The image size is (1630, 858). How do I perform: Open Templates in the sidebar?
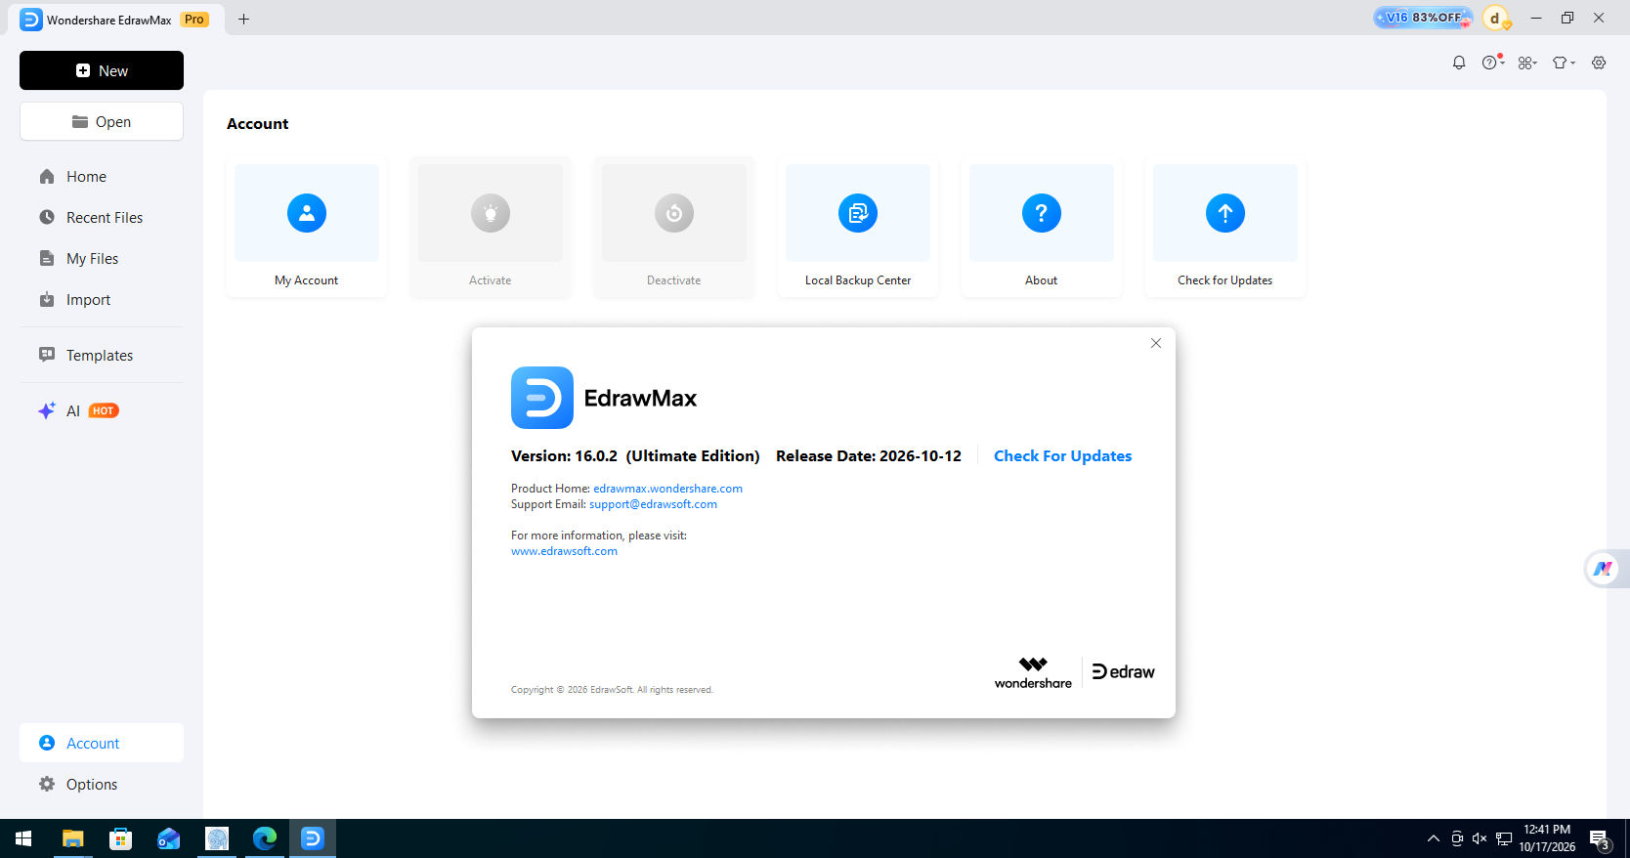coord(102,356)
